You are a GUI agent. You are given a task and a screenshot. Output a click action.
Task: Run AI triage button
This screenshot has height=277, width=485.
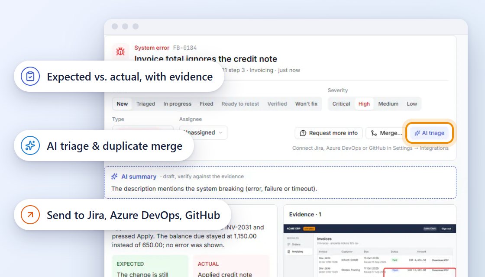[x=429, y=133]
